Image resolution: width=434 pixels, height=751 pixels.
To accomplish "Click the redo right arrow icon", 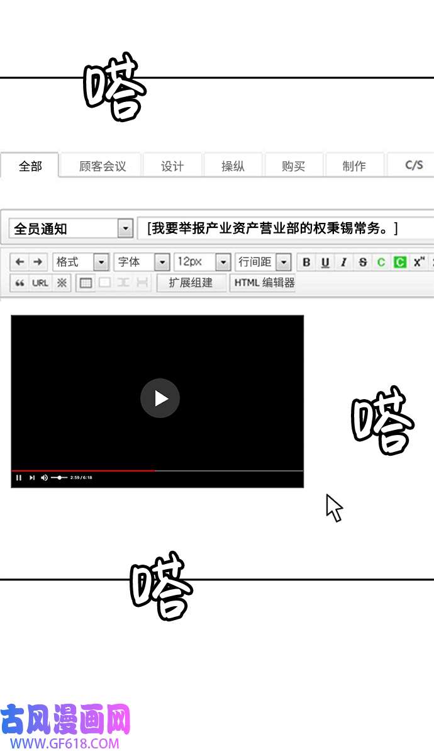I will (x=38, y=262).
